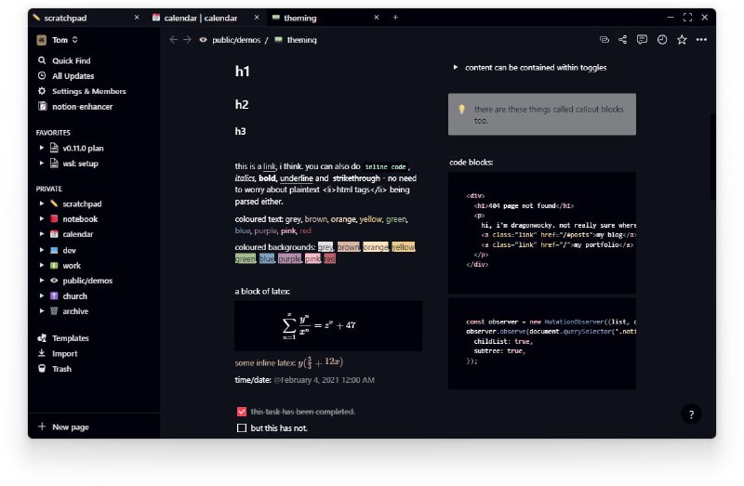Click the callout lightbulb icon
Viewport: 744px width, 486px height.
pyautogui.click(x=461, y=109)
